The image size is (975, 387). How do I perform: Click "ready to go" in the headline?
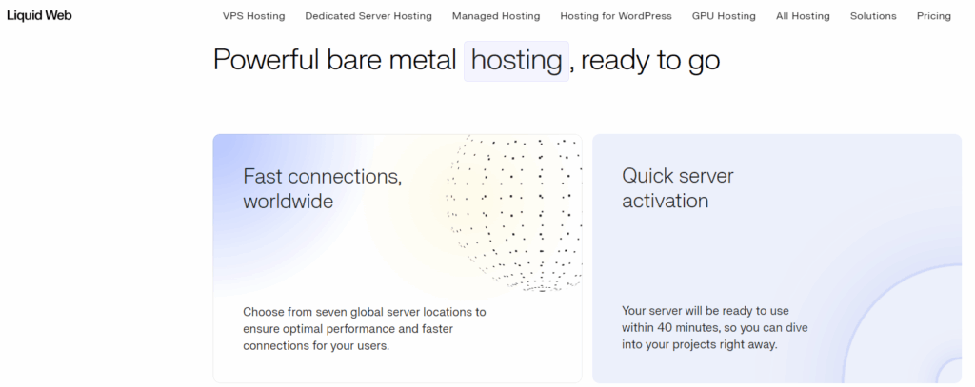tap(649, 61)
